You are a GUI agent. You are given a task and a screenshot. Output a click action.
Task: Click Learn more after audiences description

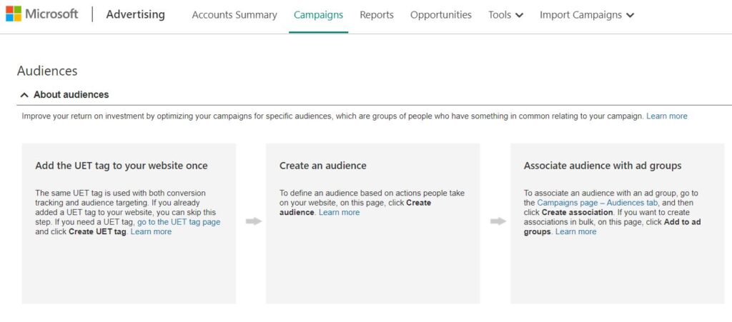[x=667, y=116]
